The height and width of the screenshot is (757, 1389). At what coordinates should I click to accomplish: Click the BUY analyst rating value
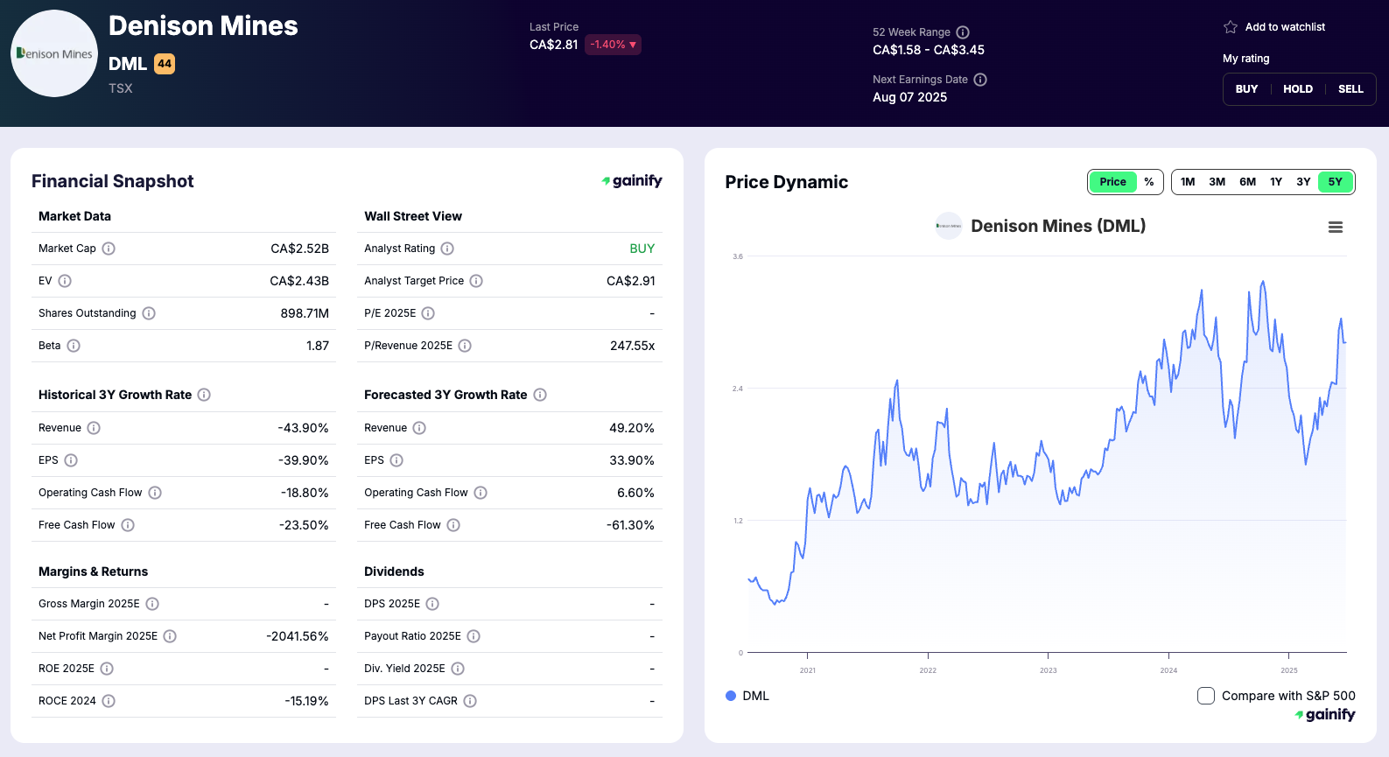click(x=642, y=249)
